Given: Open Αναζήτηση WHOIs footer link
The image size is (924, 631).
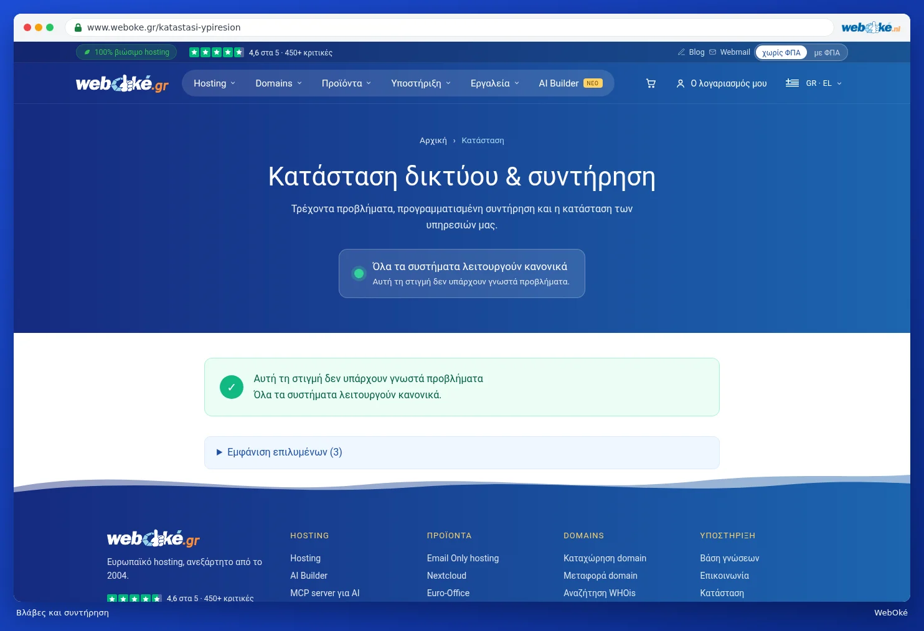Looking at the screenshot, I should point(600,593).
